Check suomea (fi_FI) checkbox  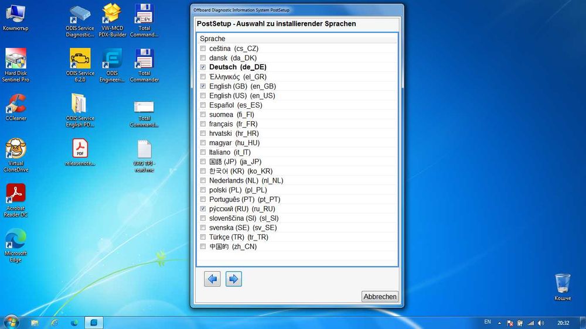point(203,115)
